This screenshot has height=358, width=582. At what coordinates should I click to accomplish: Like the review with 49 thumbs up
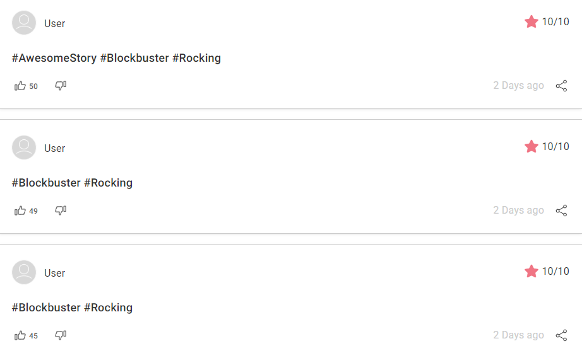20,211
